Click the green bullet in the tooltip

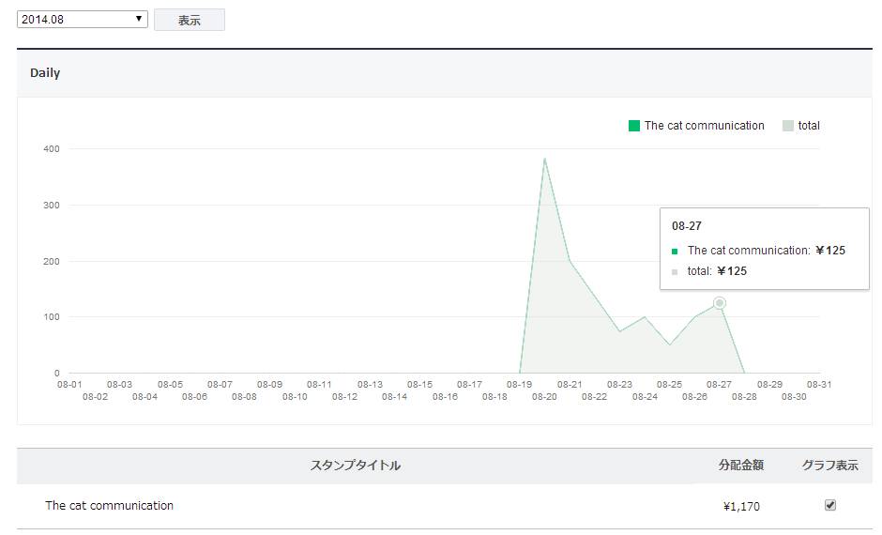pyautogui.click(x=675, y=252)
